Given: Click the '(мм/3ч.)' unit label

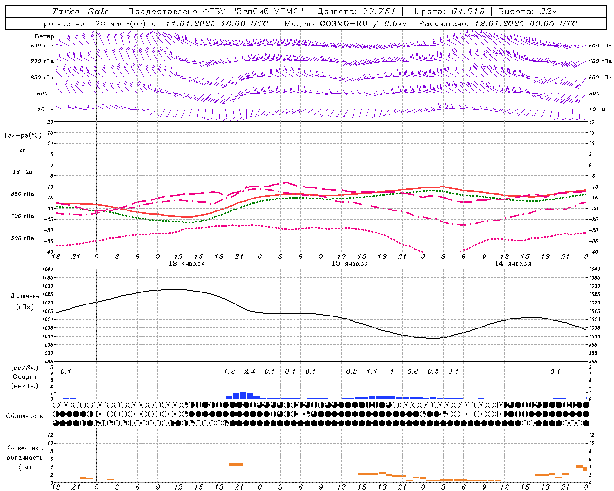Looking at the screenshot, I should coord(25,368).
